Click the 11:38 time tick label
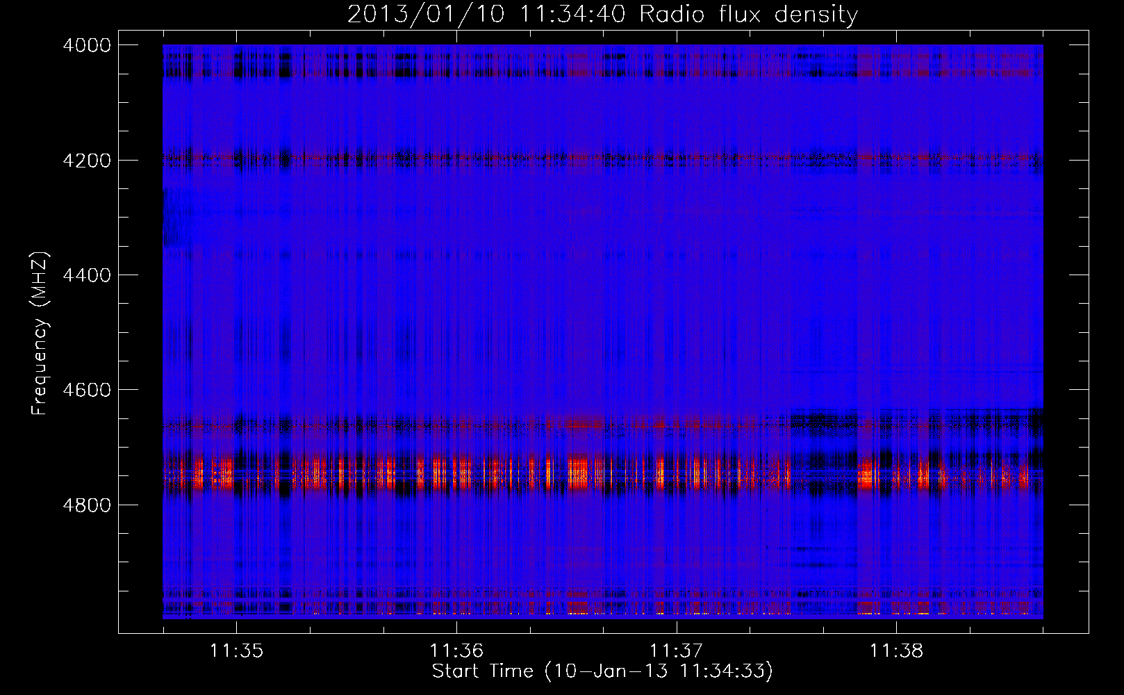This screenshot has width=1124, height=695. [x=896, y=651]
